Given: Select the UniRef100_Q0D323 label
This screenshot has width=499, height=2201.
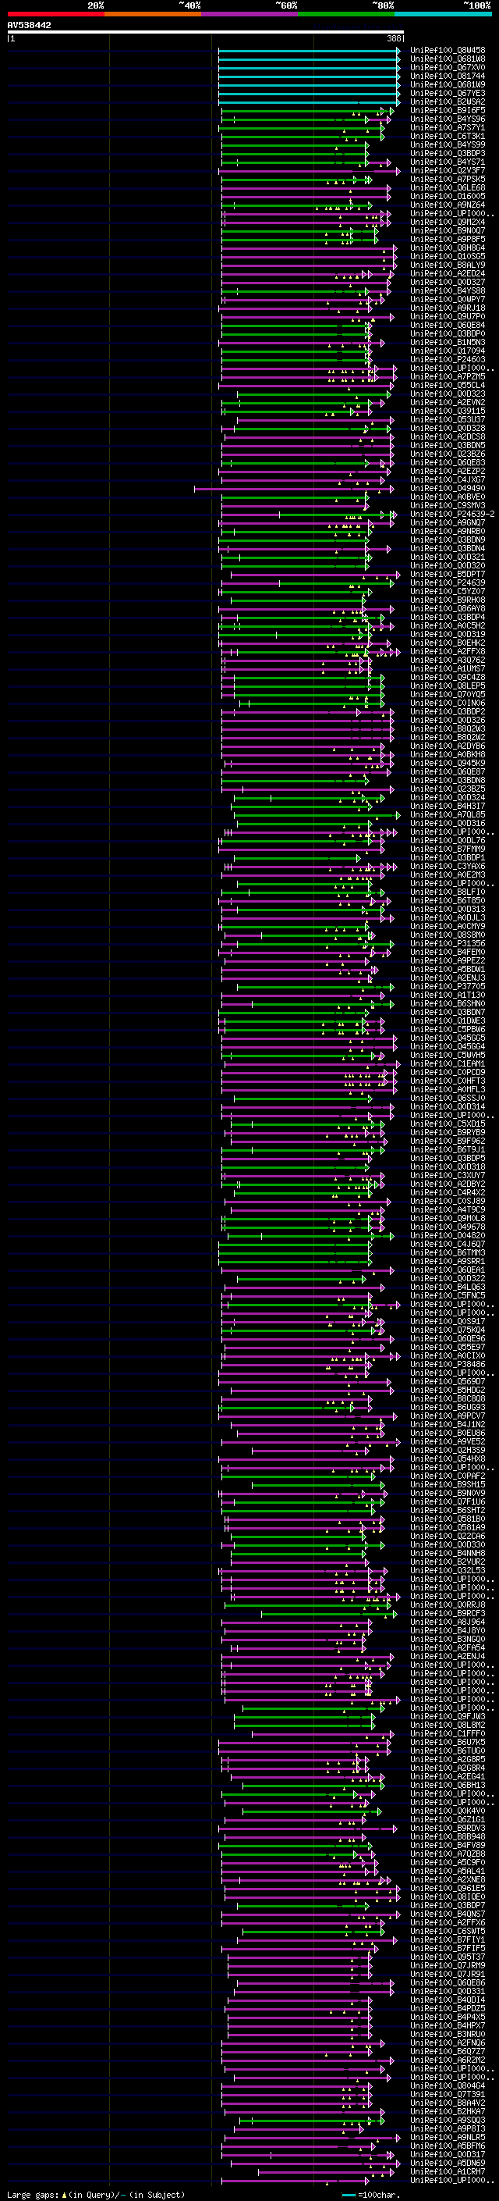Looking at the screenshot, I should [448, 394].
